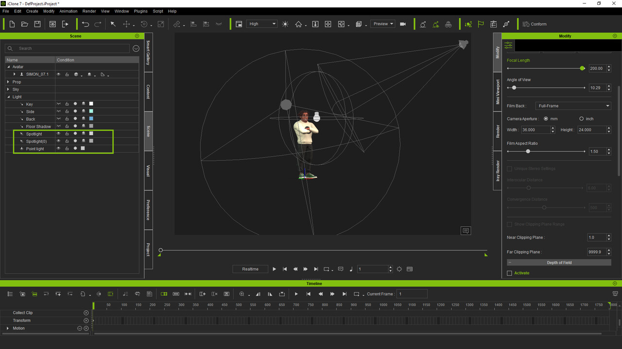622x349 pixels.
Task: Select mm camera aperture unit
Action: tap(546, 119)
